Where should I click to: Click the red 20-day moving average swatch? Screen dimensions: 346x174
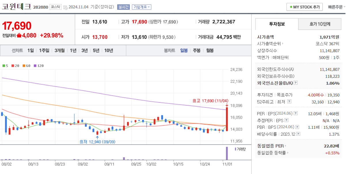point(13,66)
